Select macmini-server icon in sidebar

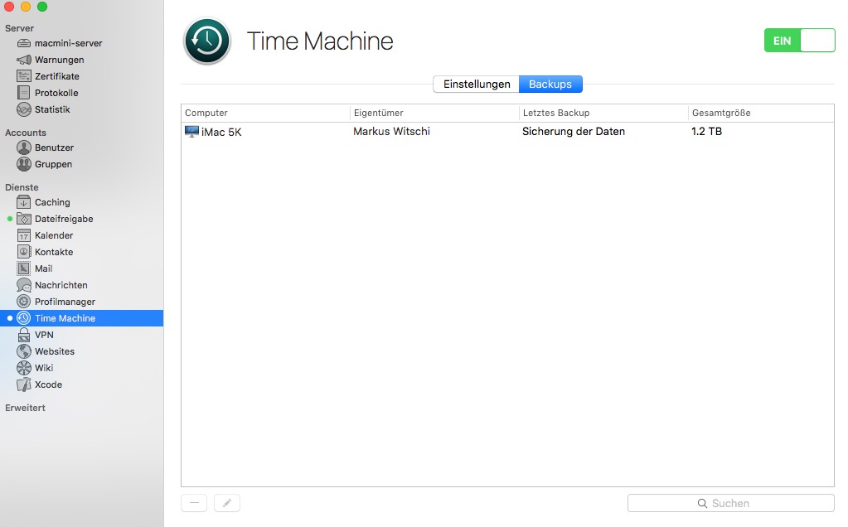24,43
